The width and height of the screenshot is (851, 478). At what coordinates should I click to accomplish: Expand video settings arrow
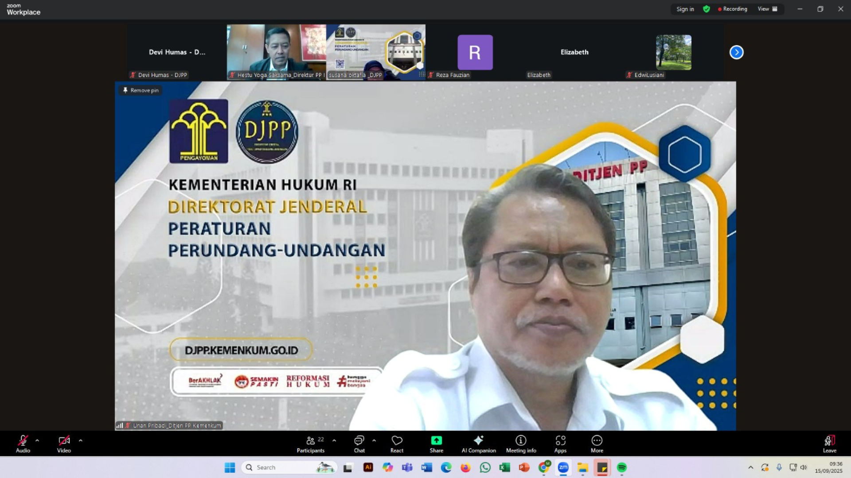click(x=80, y=440)
